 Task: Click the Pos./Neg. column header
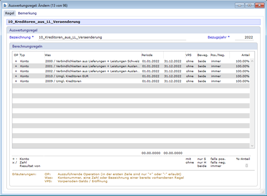[218, 55]
